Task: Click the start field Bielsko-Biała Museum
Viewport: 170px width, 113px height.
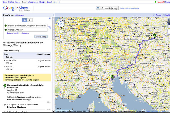Action: click(27, 26)
